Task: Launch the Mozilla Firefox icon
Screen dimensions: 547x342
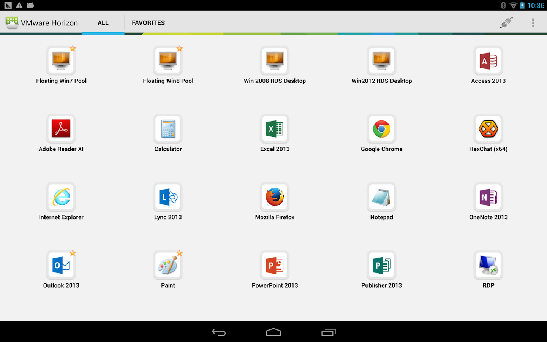Action: (275, 197)
